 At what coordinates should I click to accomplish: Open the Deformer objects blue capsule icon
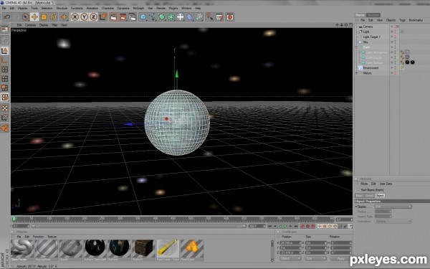190,17
